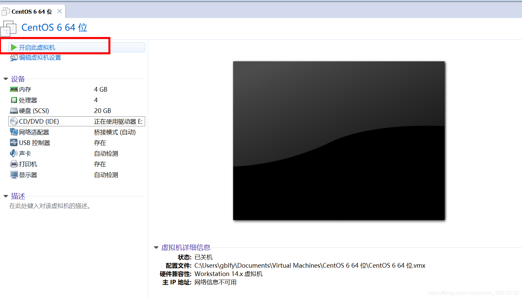This screenshot has height=299, width=522.
Task: Select the display monitor icon
Action: (14, 175)
